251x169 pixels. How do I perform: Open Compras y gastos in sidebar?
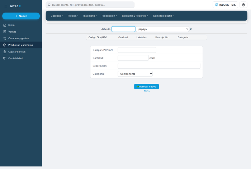click(x=21, y=38)
